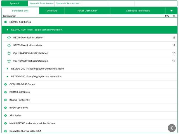This screenshot has height=134, width=179.
Task: Select System M Front Access
Action: pyautogui.click(x=41, y=4)
